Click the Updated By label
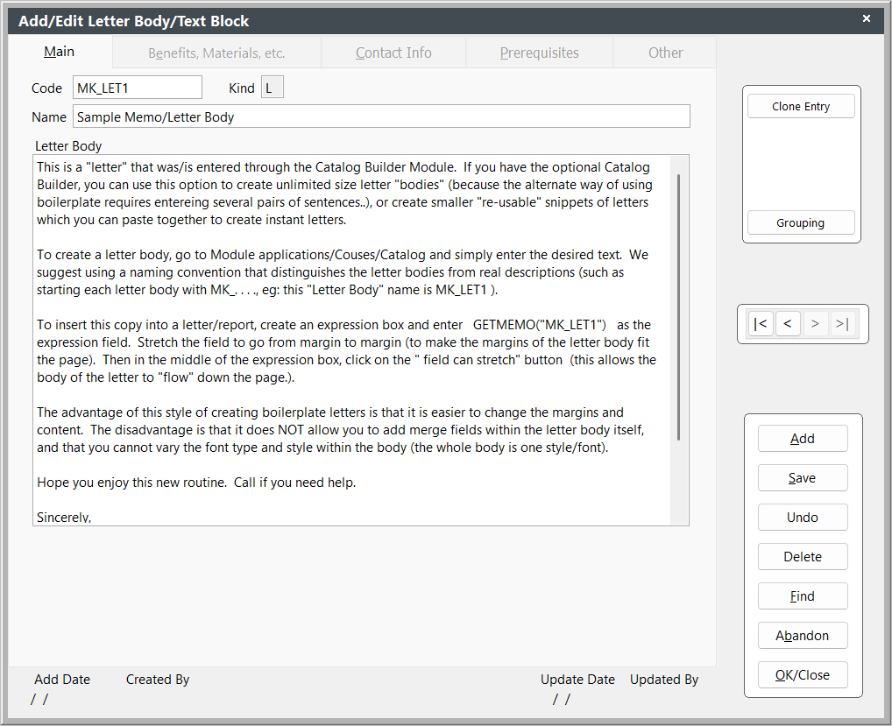 point(664,680)
